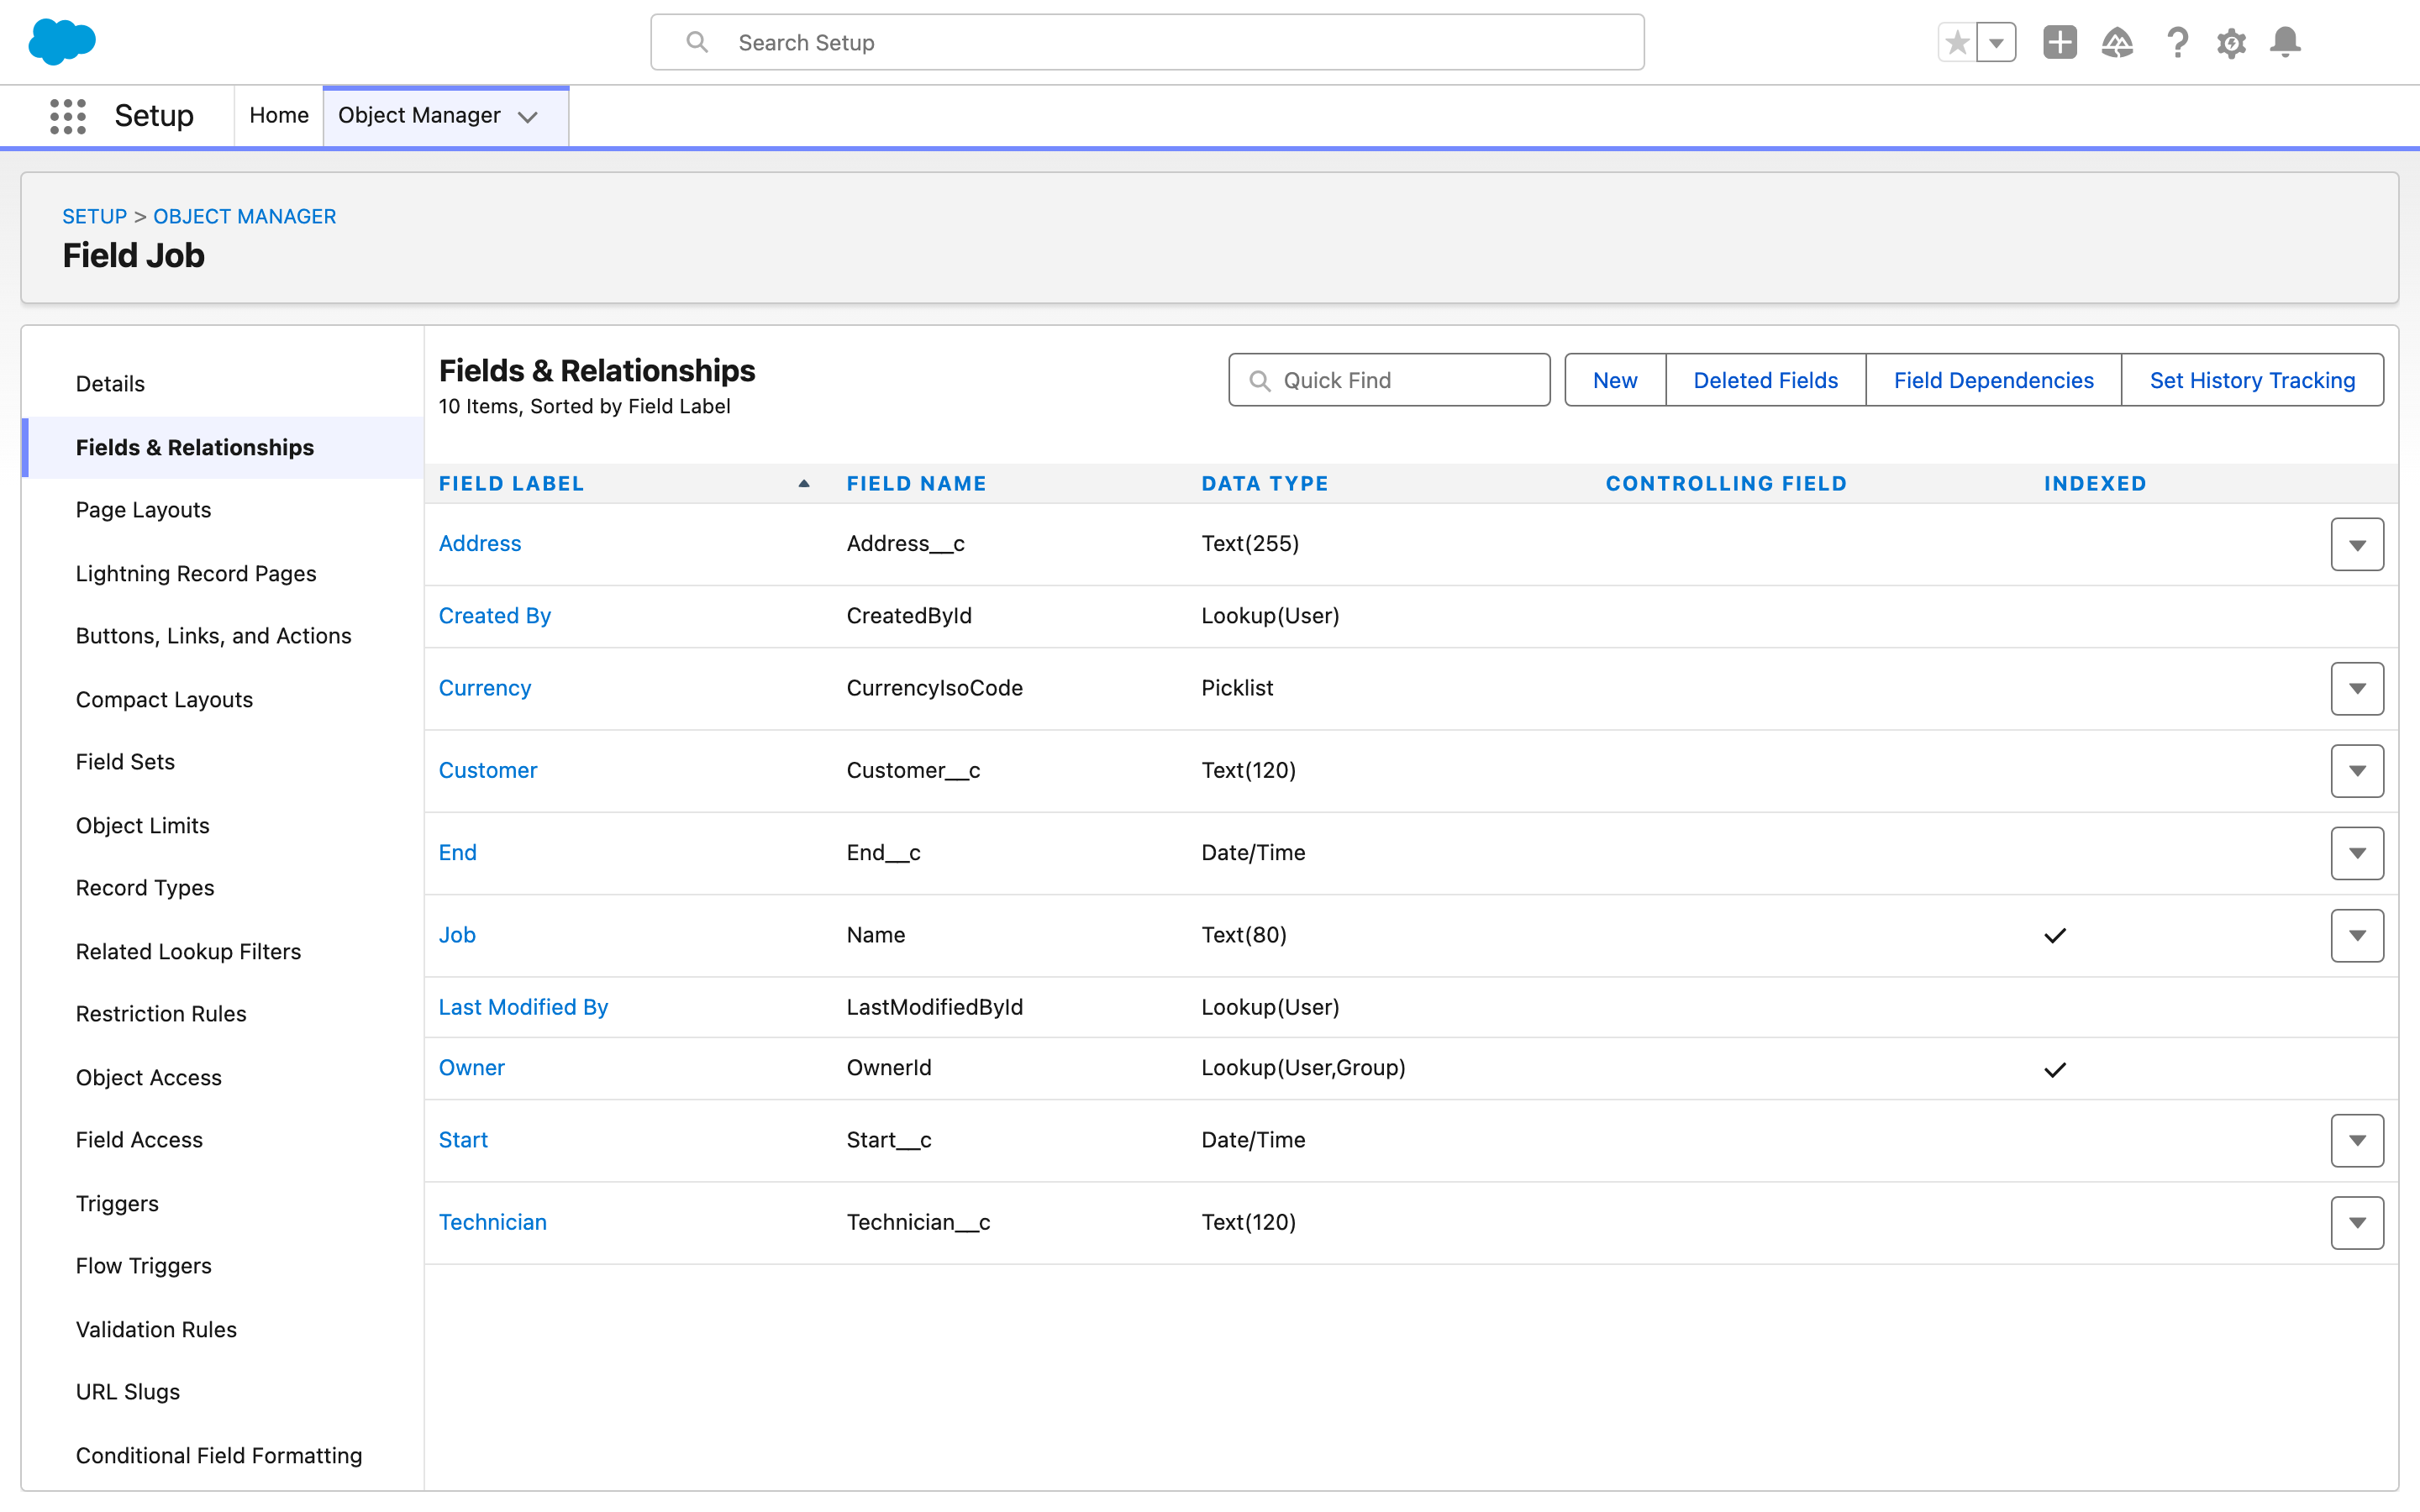The height and width of the screenshot is (1512, 2420).
Task: Select Details in the sidebar
Action: [110, 384]
